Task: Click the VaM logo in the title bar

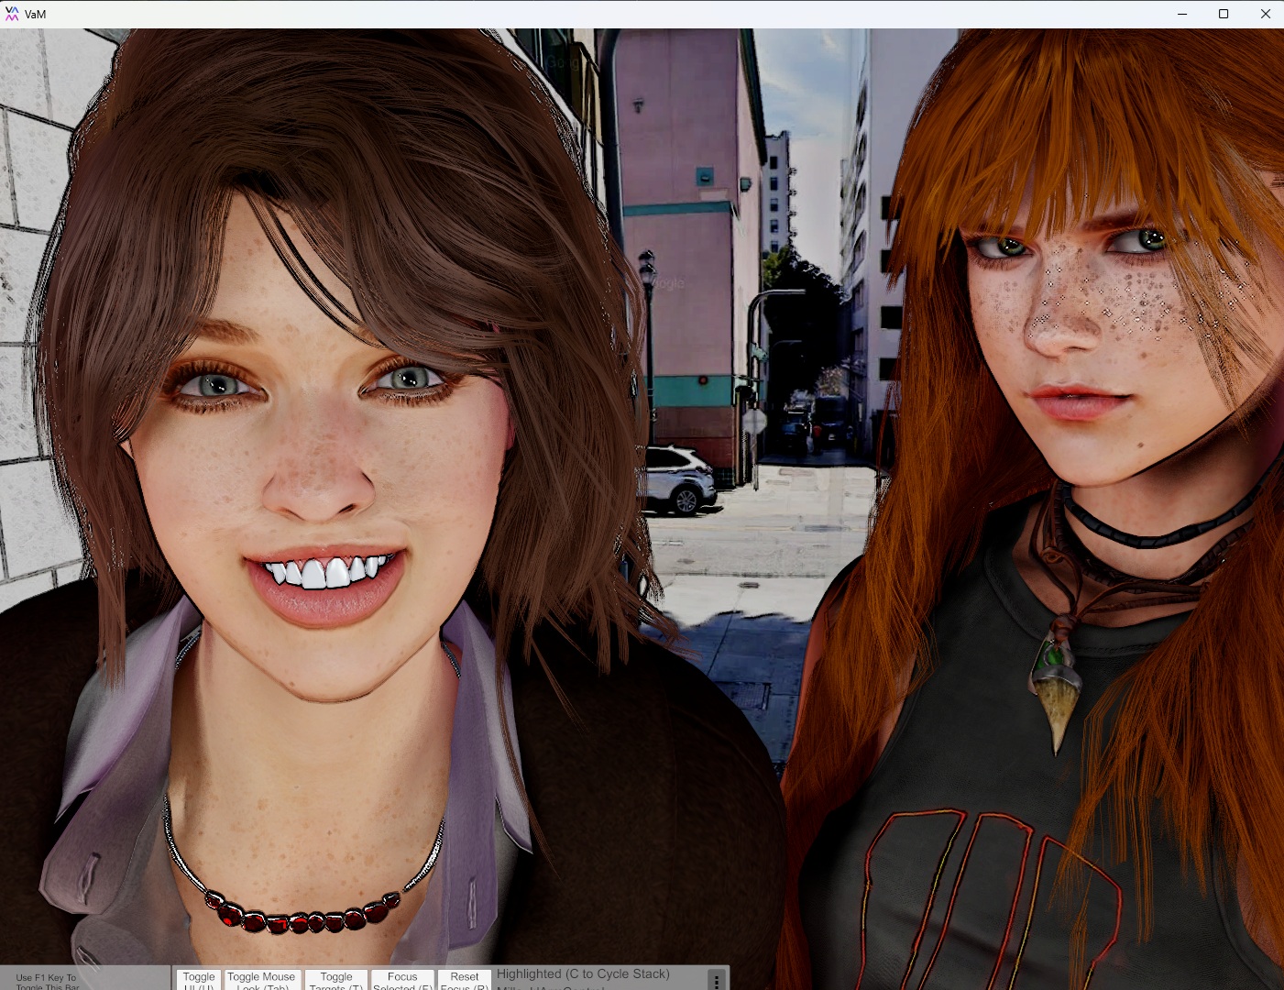Action: click(12, 14)
